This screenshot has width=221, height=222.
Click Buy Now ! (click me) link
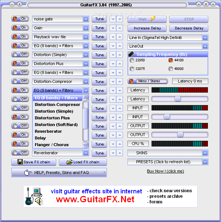tap(165, 171)
